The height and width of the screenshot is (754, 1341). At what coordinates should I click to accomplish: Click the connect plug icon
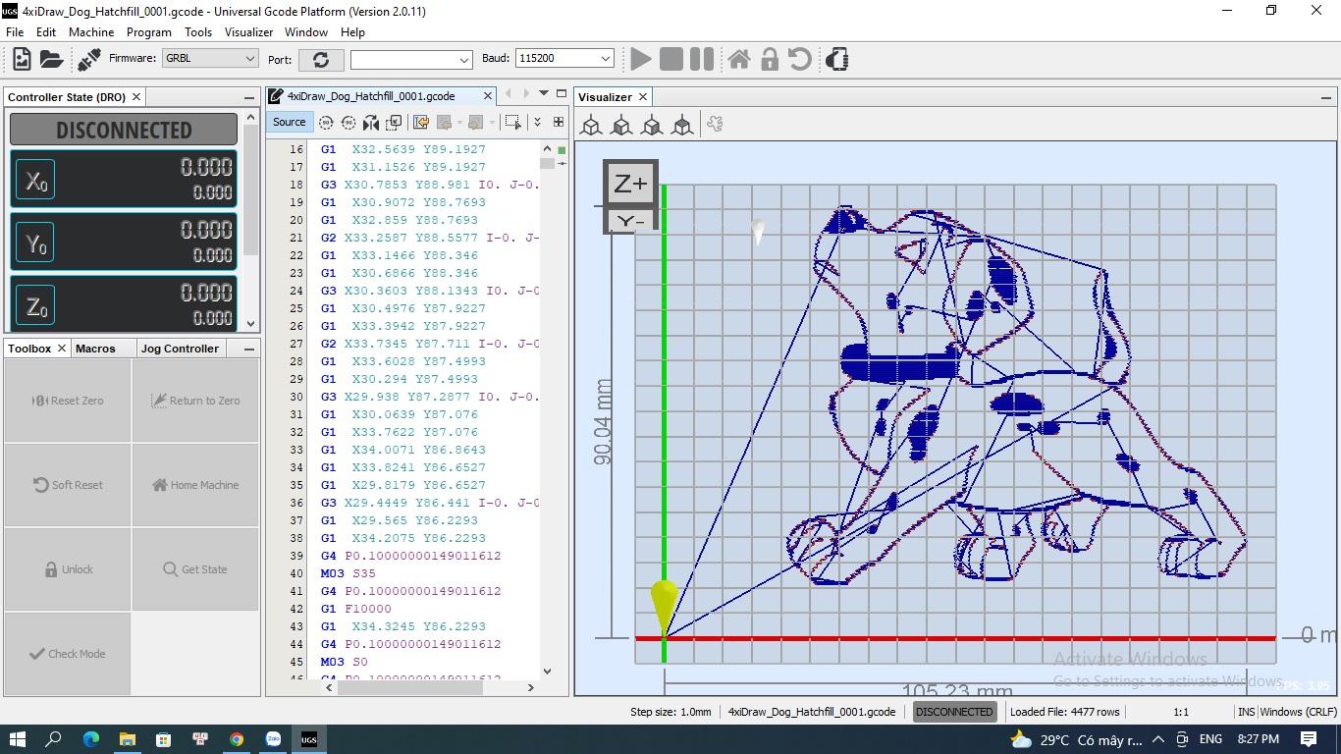pos(88,60)
